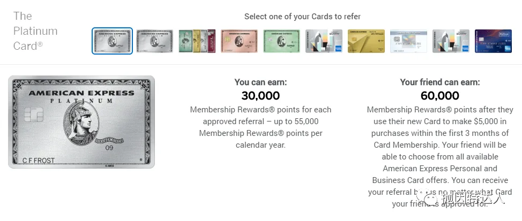Select the first Marriott Bonvoy card thumbnail
Image resolution: width=522 pixels, height=221 pixels.
click(324, 41)
